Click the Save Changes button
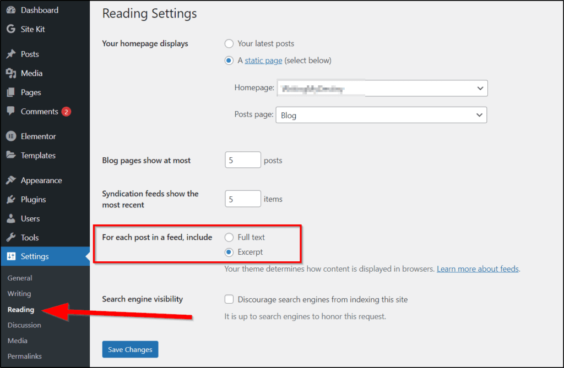564x368 pixels. [x=130, y=349]
